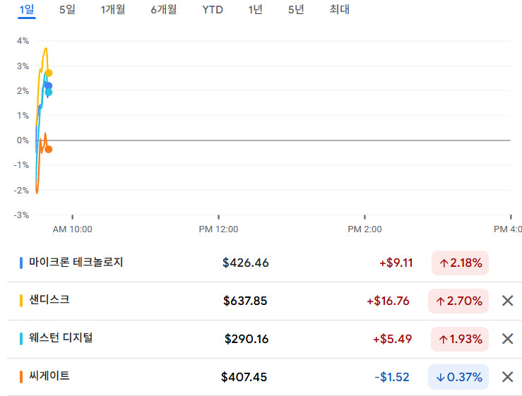The height and width of the screenshot is (396, 522).
Task: Remove 샌디스크 with its X icon
Action: click(507, 301)
